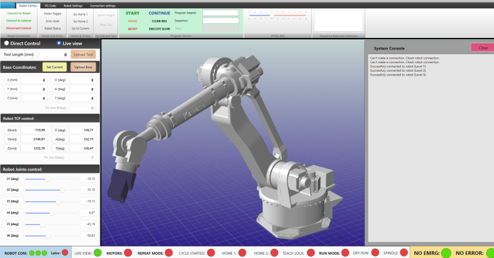The width and height of the screenshot is (494, 258).
Task: Click the Sequence Execution Overview box
Action: 339,21
